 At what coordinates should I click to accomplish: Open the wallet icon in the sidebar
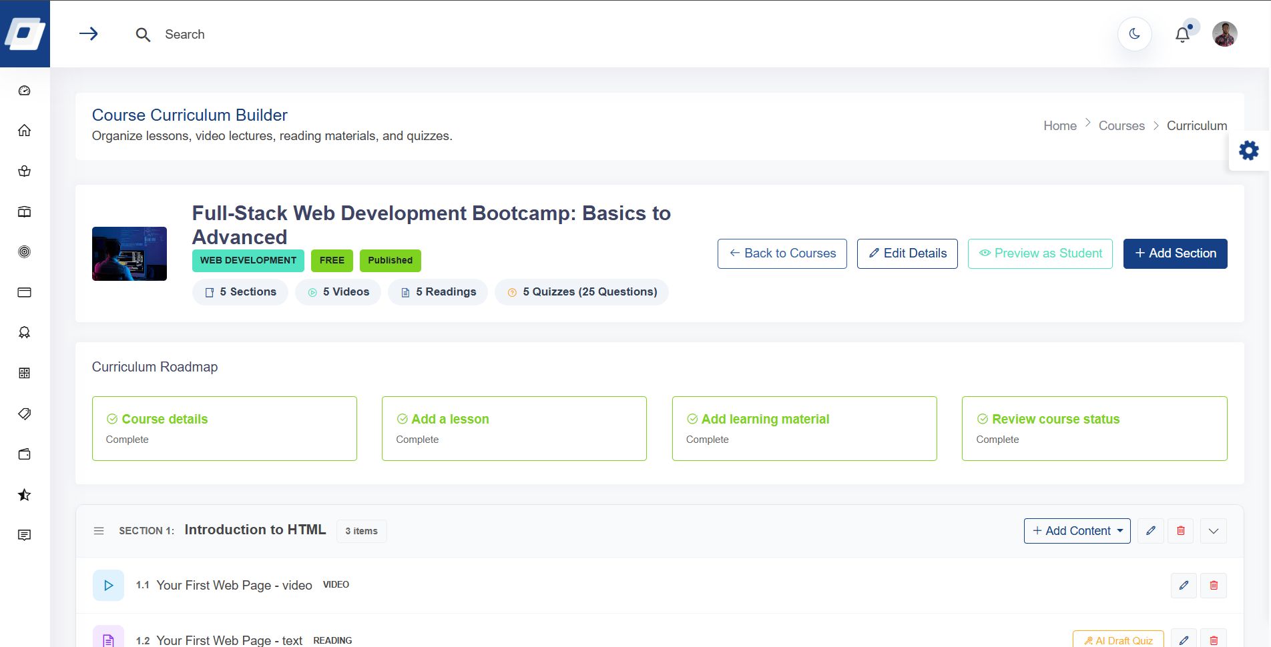tap(25, 454)
